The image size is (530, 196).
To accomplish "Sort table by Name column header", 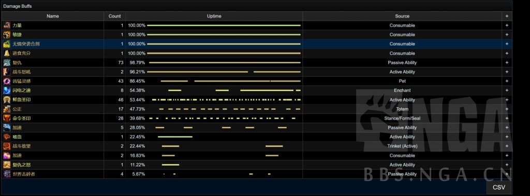I will [x=53, y=16].
